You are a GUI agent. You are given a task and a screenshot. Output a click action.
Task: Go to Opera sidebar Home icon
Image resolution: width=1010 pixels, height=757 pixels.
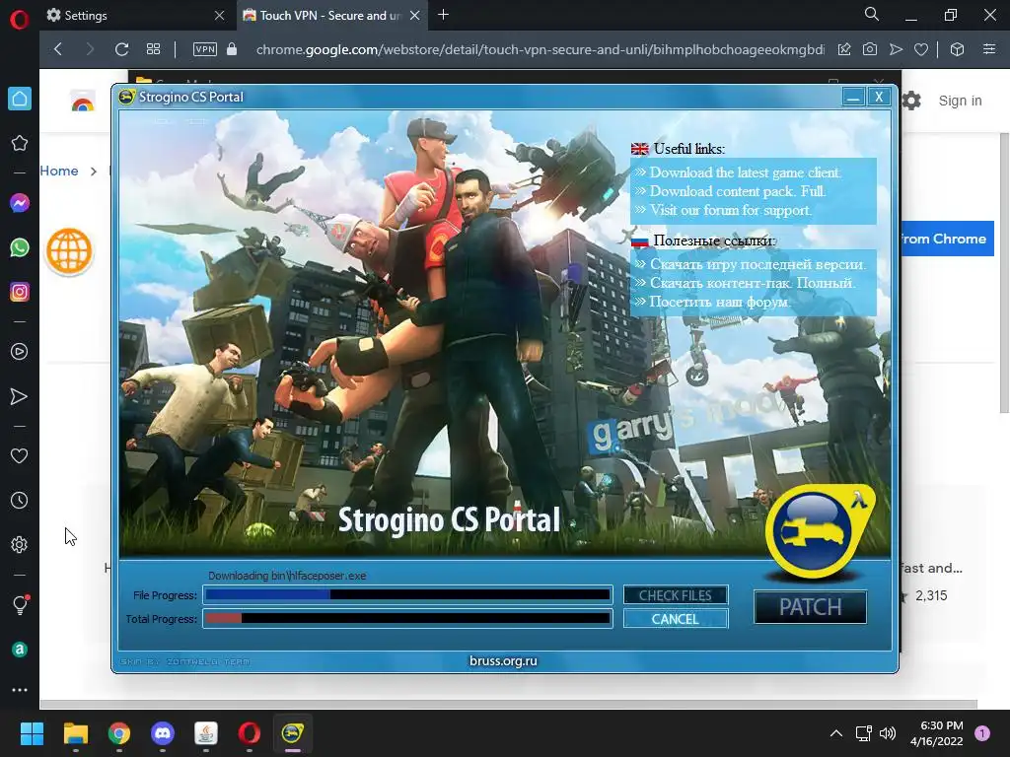click(20, 99)
